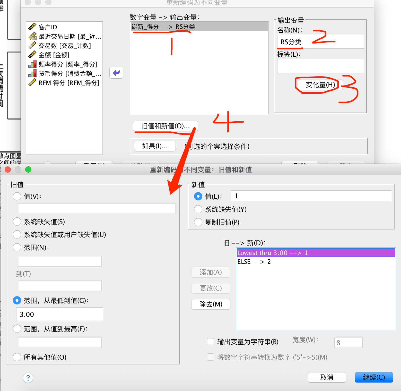
Task: Click the ruler icon beside 金额
Action: coord(32,55)
